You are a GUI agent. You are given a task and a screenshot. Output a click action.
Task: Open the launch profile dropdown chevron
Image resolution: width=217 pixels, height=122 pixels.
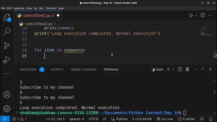173,69
